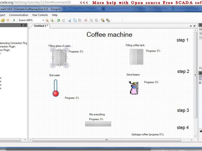Close the Untitled 1 document tab
The width and height of the screenshot is (202, 151).
(x=195, y=26)
